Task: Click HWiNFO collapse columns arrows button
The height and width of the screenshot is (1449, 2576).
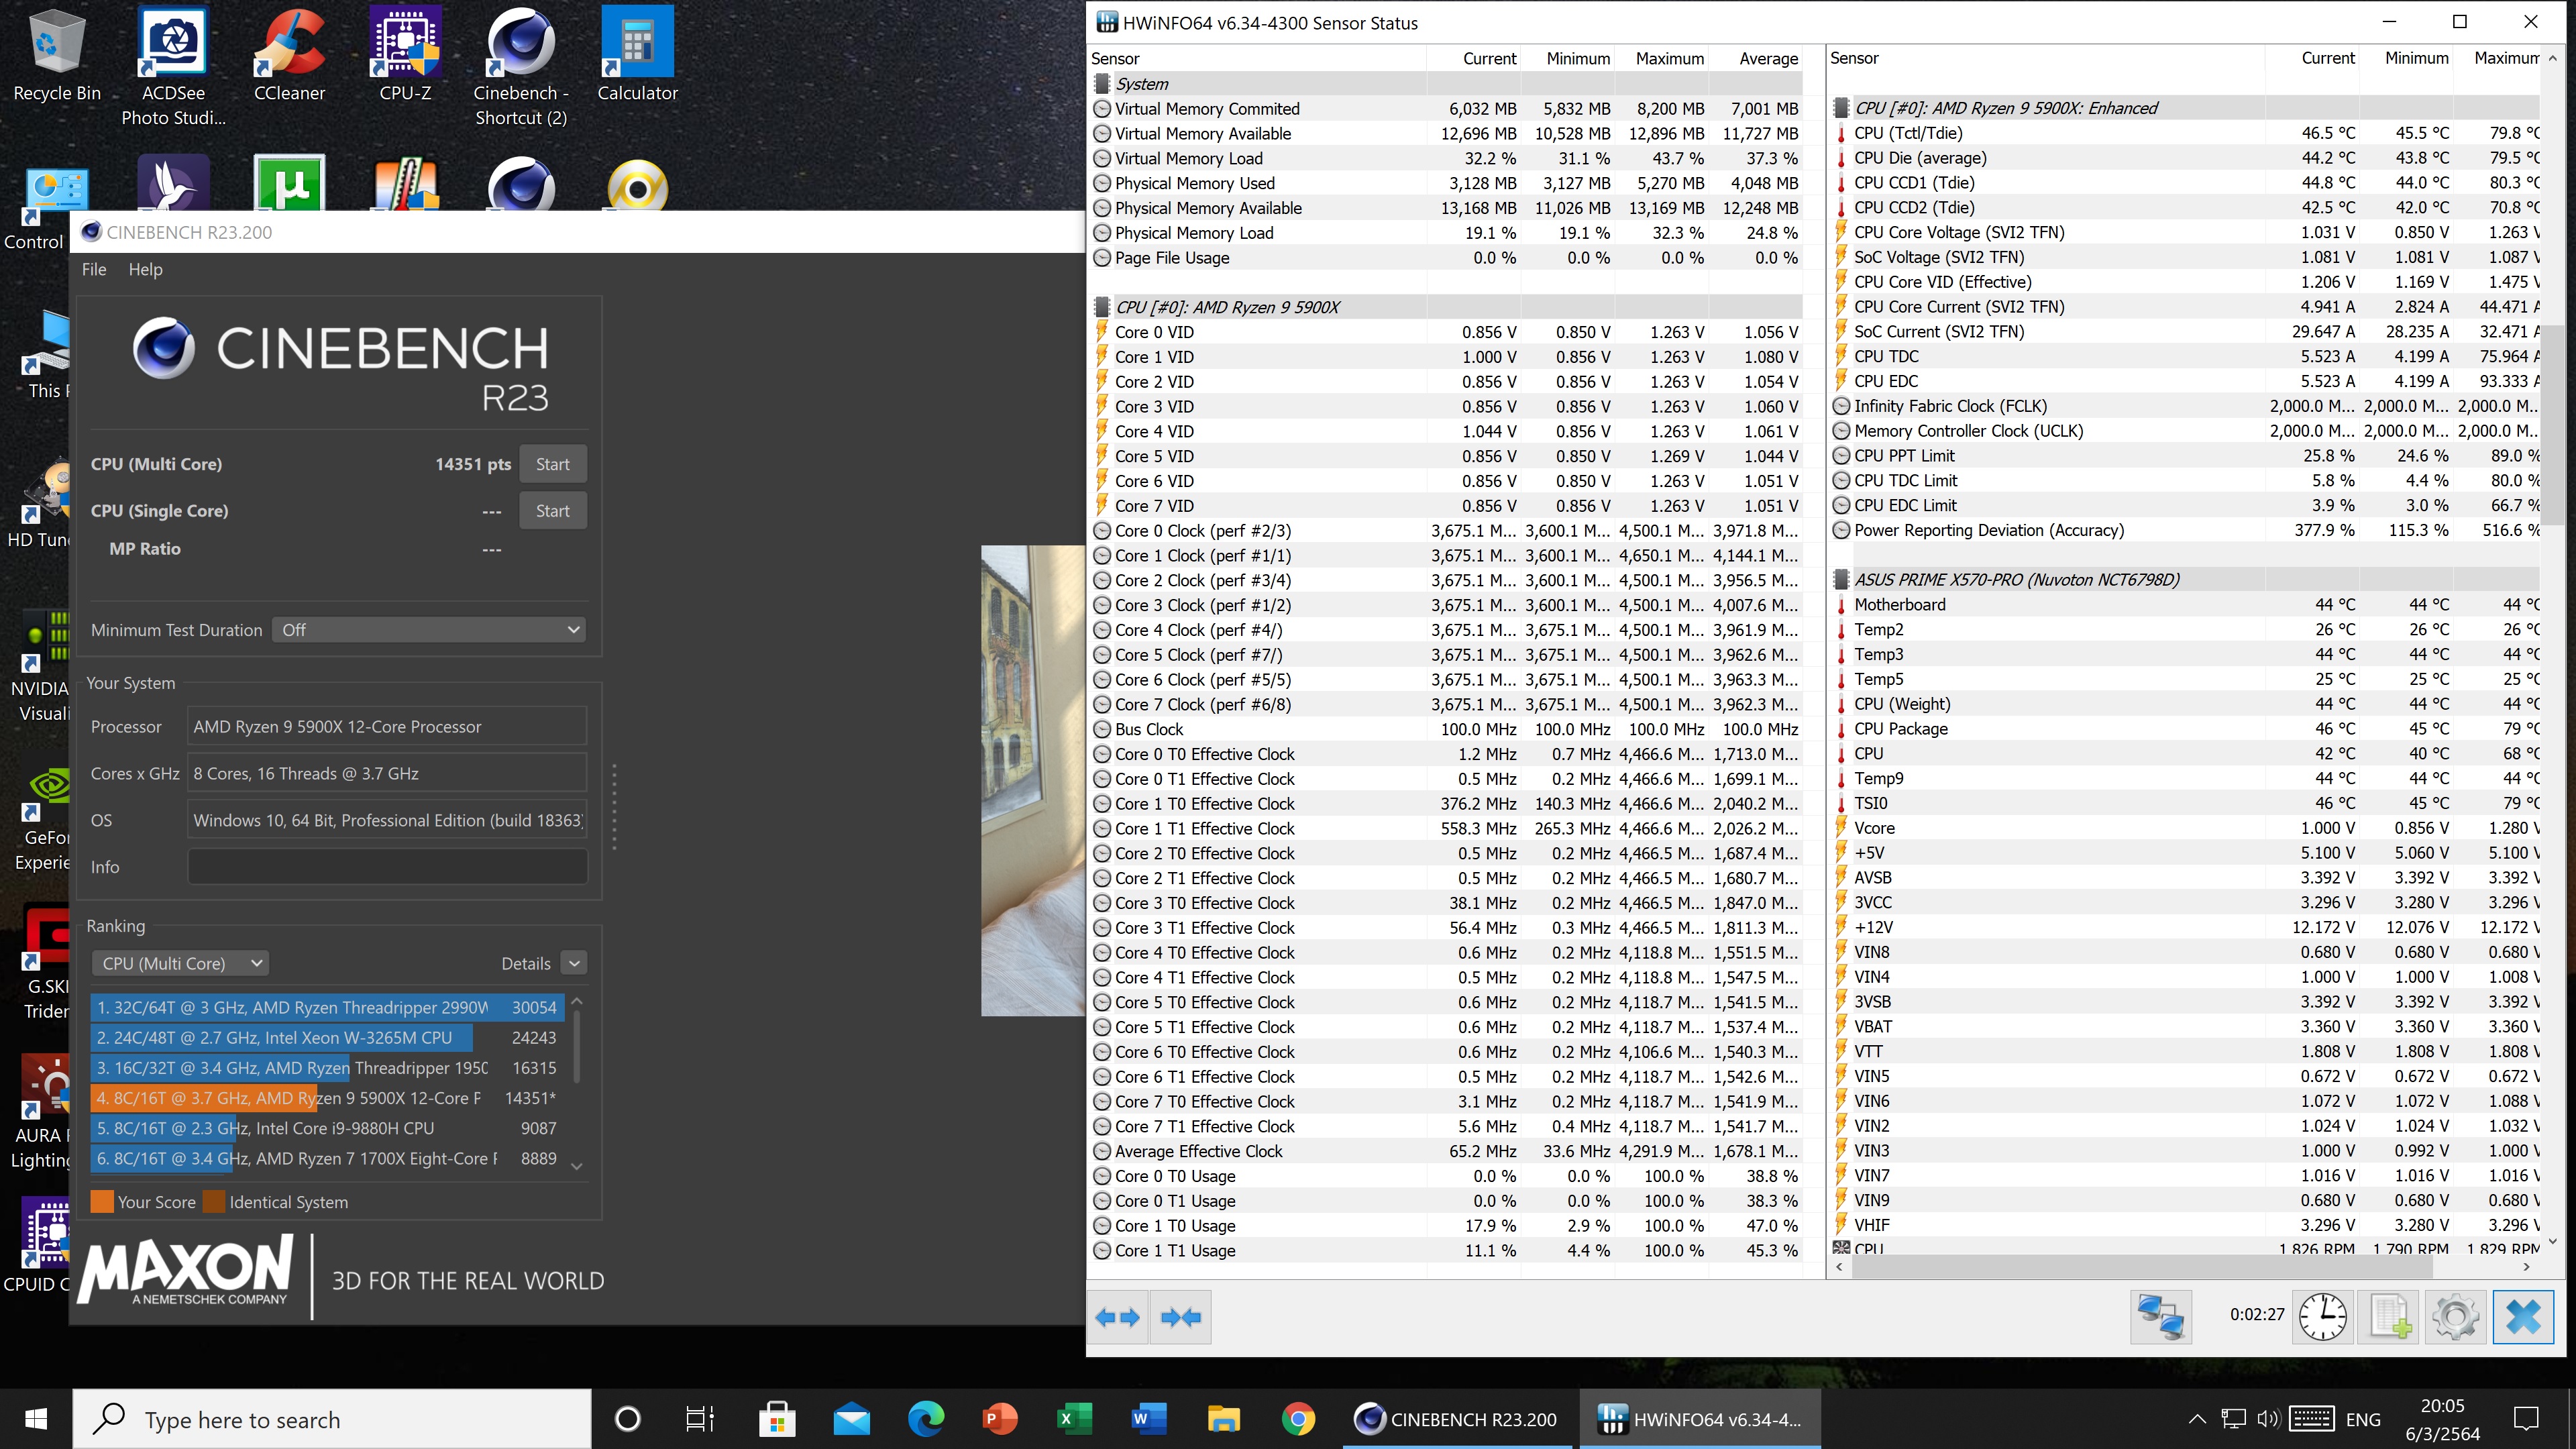Action: click(1181, 1318)
